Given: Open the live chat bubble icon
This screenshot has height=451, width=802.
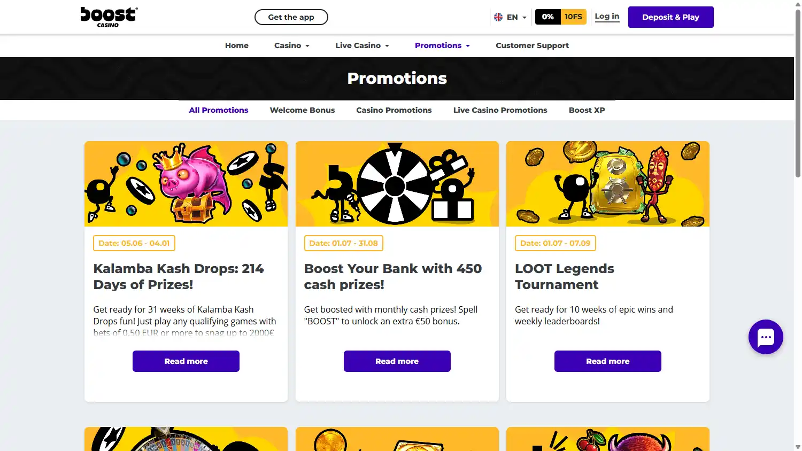Looking at the screenshot, I should pyautogui.click(x=766, y=337).
